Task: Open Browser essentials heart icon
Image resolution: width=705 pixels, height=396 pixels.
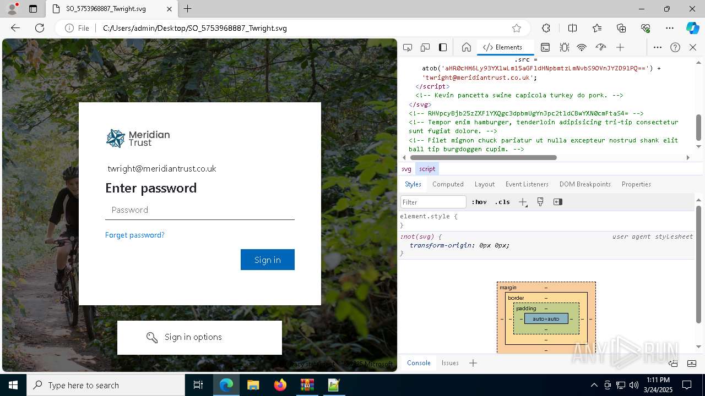Action: click(x=646, y=28)
